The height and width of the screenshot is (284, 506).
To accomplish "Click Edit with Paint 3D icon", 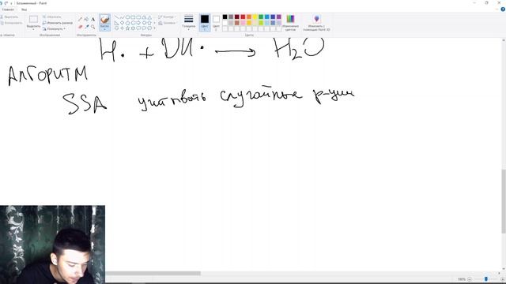I will pyautogui.click(x=316, y=19).
